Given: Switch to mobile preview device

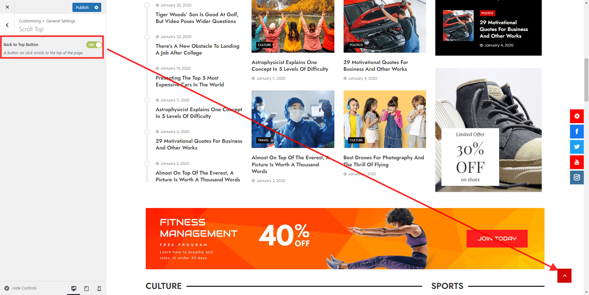Looking at the screenshot, I should (x=99, y=288).
